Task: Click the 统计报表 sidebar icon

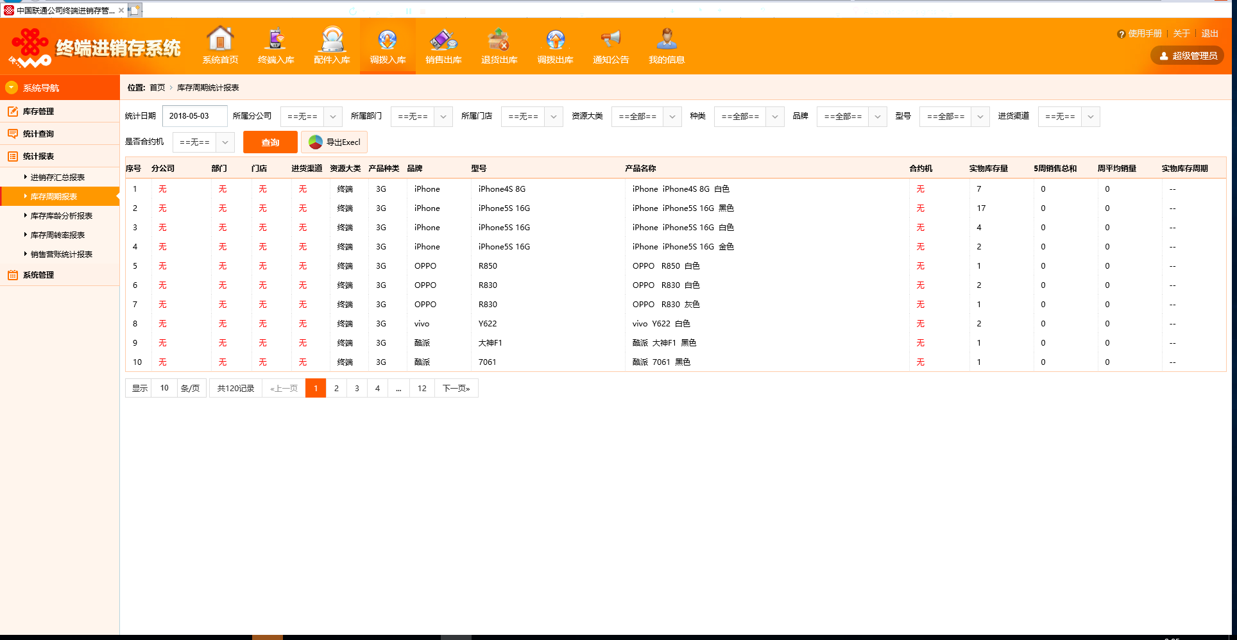Action: 13,156
